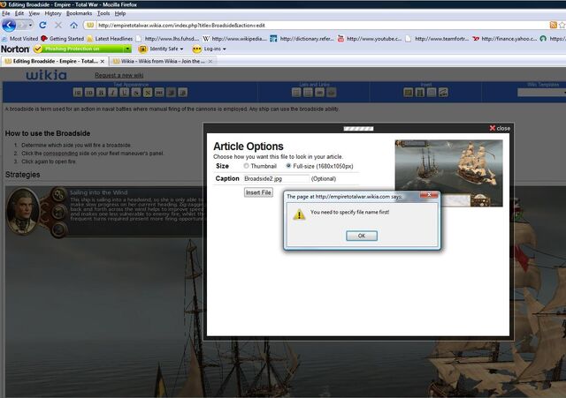Image resolution: width=566 pixels, height=398 pixels.
Task: Click the site icon beside the URL
Action: point(90,26)
